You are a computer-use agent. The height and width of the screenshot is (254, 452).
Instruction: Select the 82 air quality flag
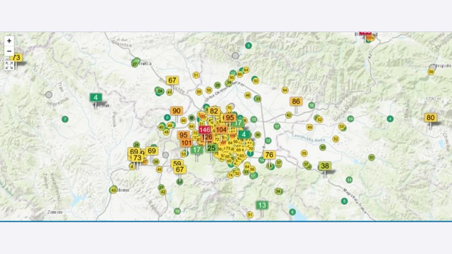pos(214,111)
